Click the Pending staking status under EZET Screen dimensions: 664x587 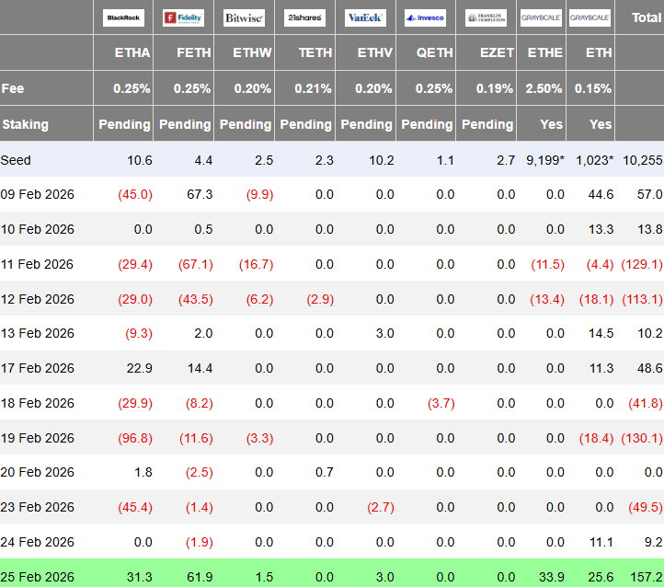(487, 124)
